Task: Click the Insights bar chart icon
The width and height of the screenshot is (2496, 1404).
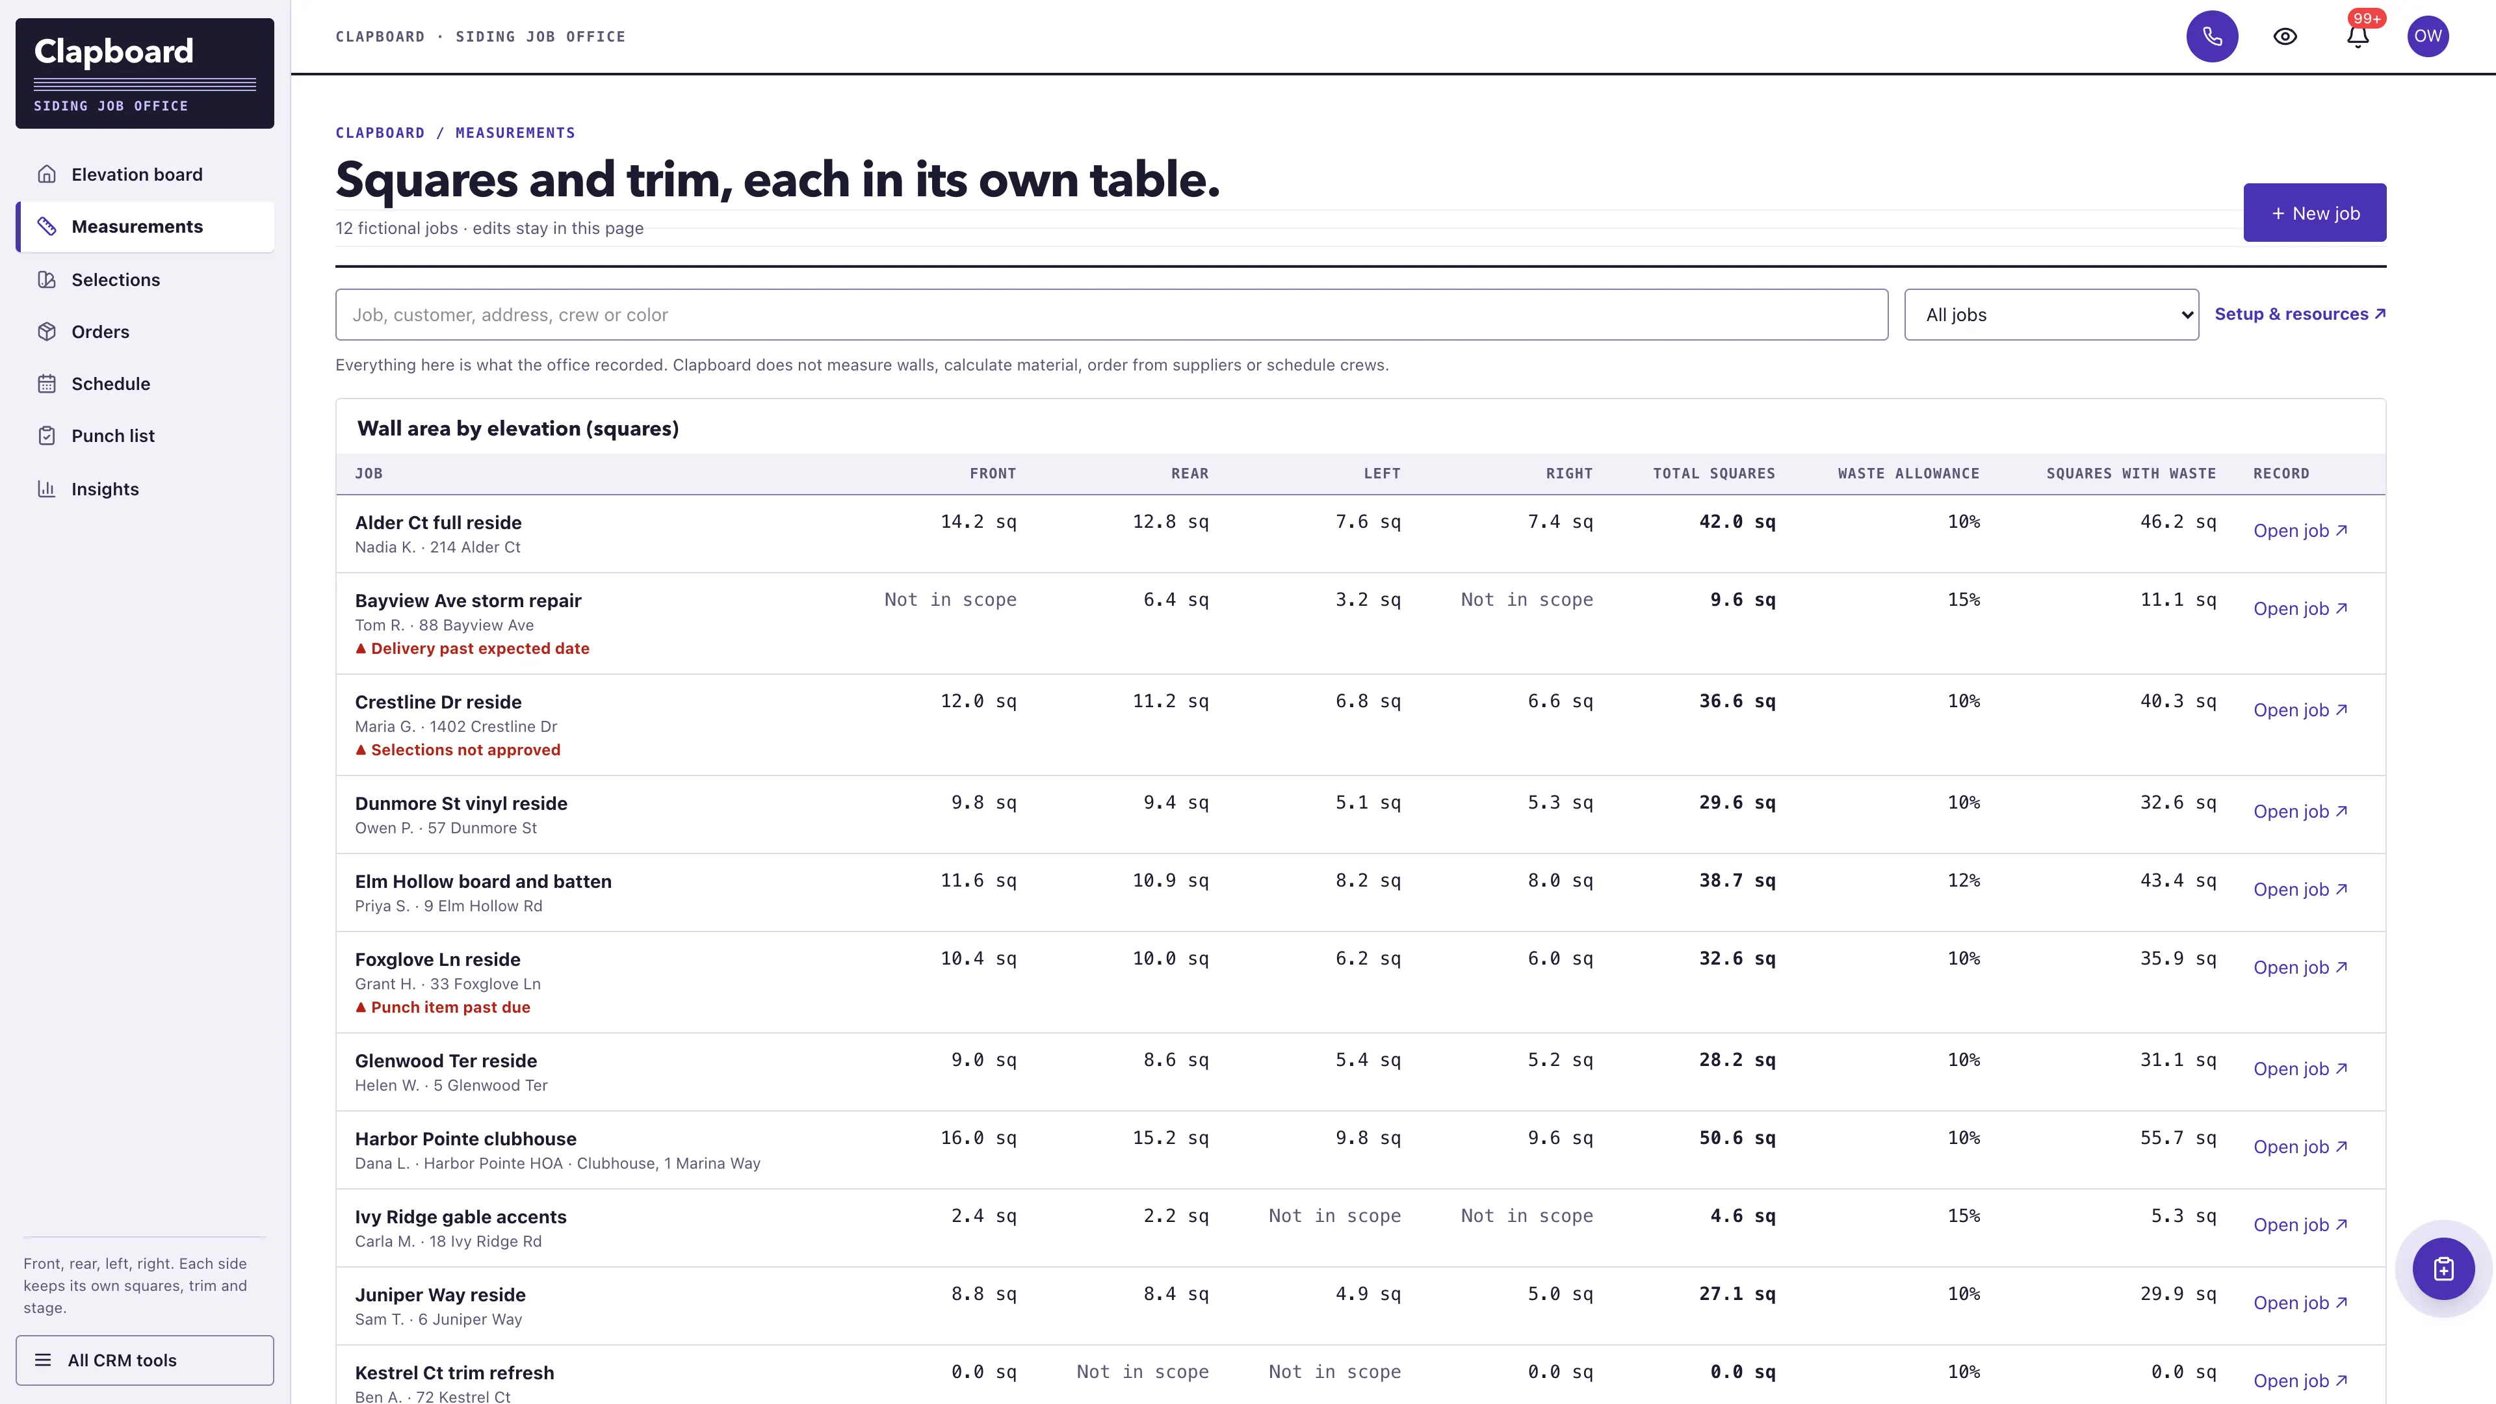Action: tap(47, 489)
